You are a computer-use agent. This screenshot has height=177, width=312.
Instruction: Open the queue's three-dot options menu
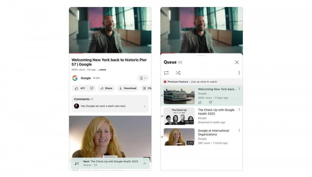239,73
